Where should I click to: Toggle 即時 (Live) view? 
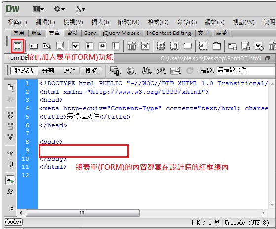coord(91,71)
